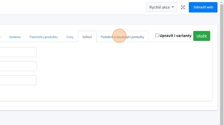Click empty area inside the Sdílení panel
The image size is (224, 125).
(x=125, y=73)
